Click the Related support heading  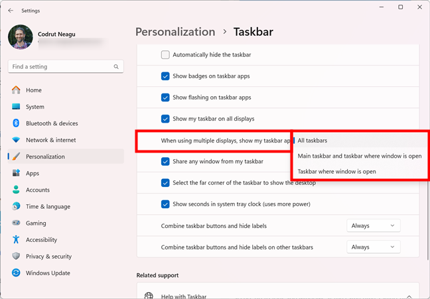(157, 275)
